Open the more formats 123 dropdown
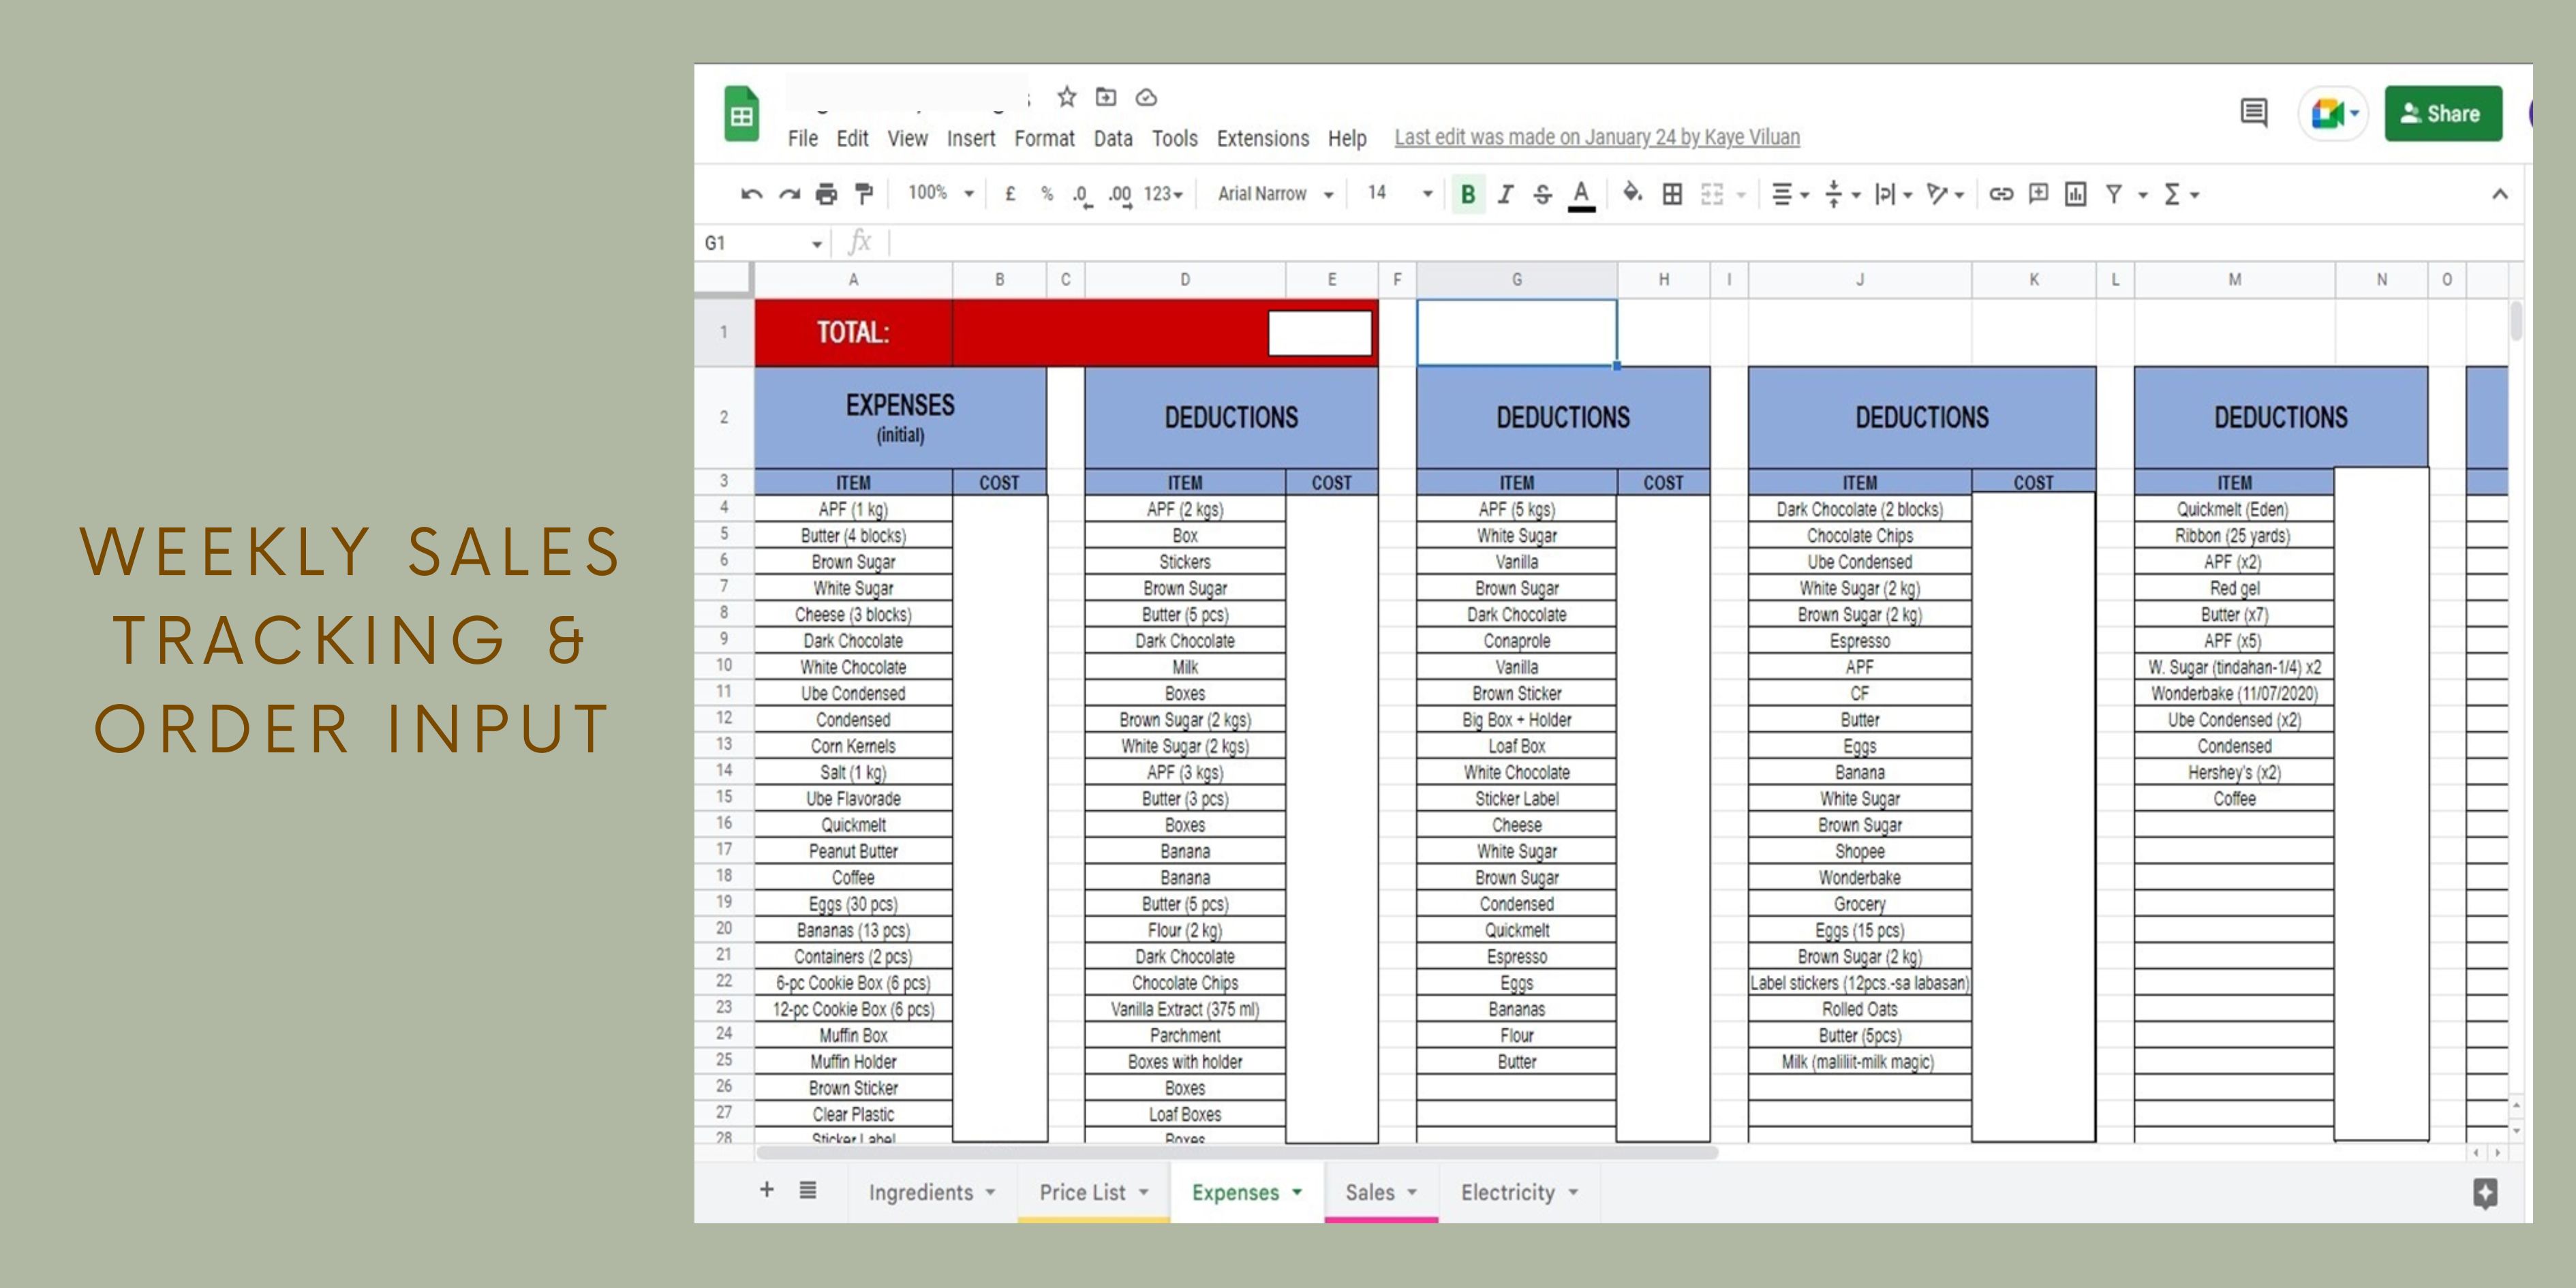This screenshot has width=2576, height=1288. (x=1164, y=194)
